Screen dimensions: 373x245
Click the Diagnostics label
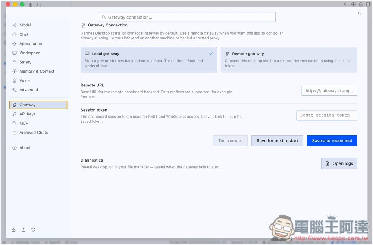click(x=92, y=160)
